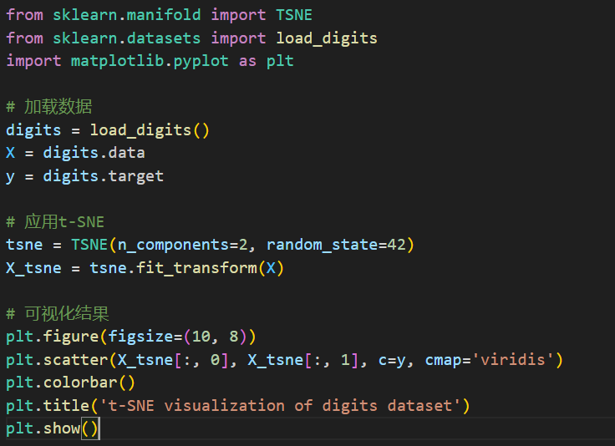Click 'plt.figure' call

(x=52, y=337)
